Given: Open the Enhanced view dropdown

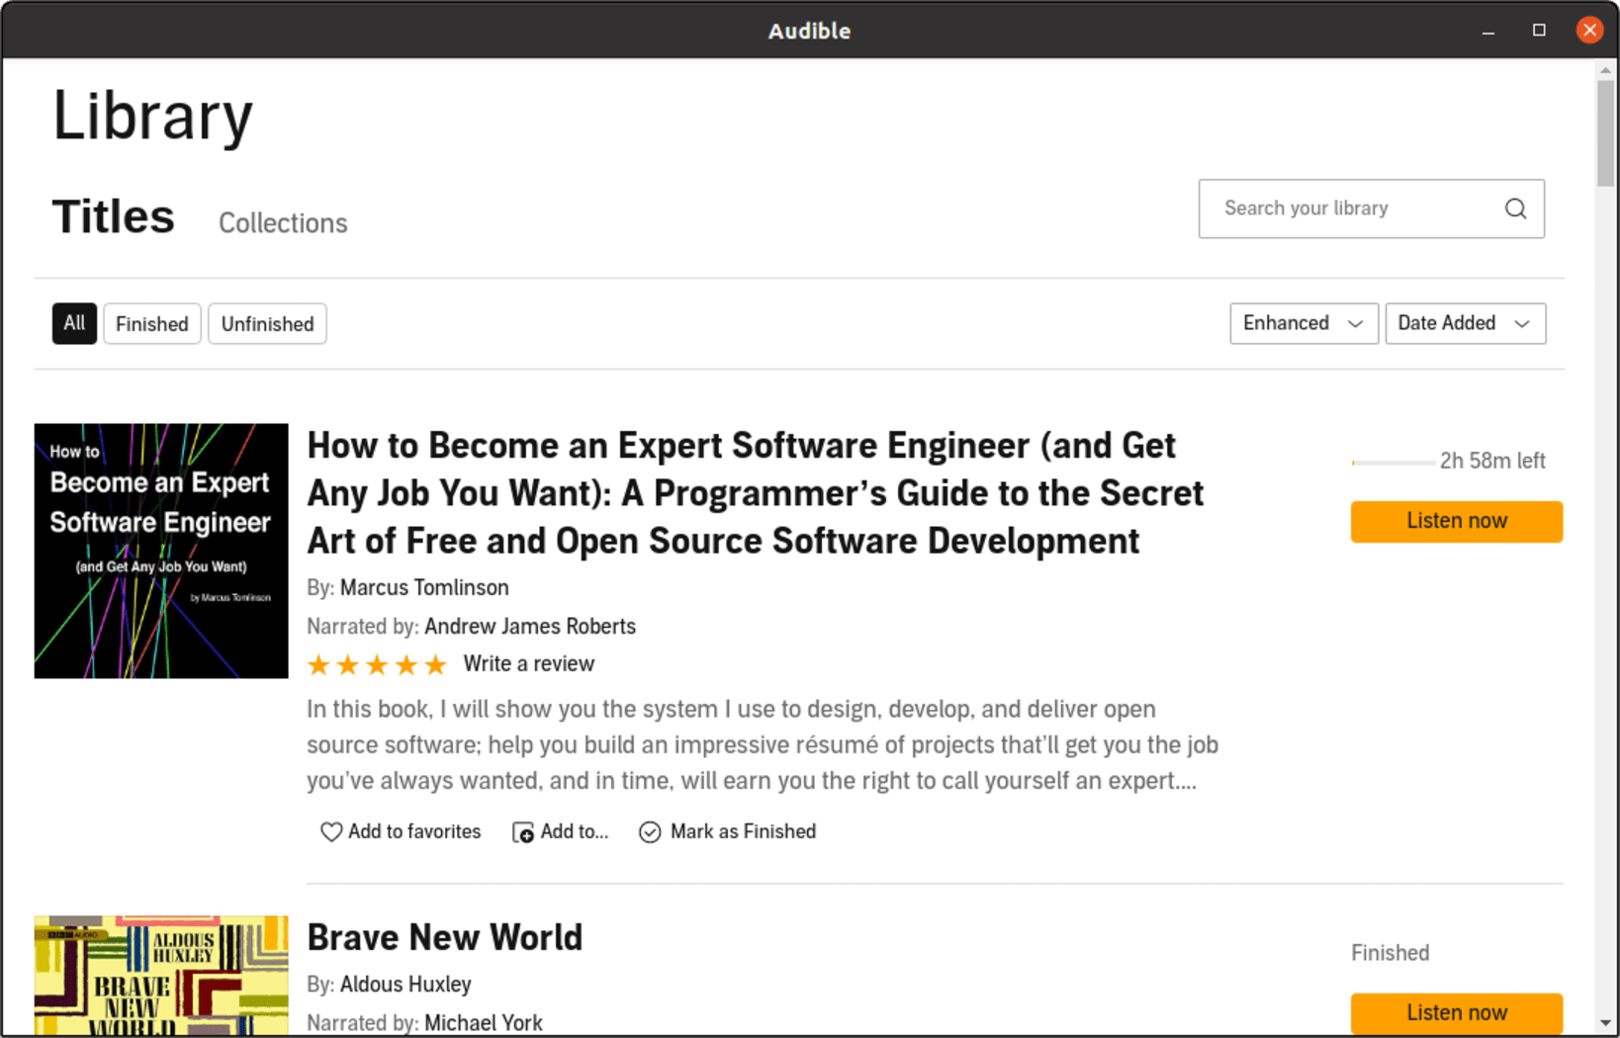Looking at the screenshot, I should coord(1304,323).
